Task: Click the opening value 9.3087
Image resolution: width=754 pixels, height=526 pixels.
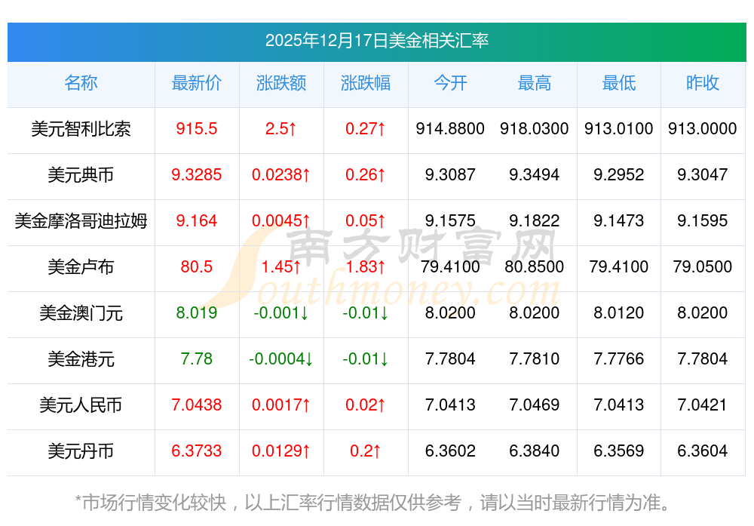Action: pyautogui.click(x=450, y=174)
